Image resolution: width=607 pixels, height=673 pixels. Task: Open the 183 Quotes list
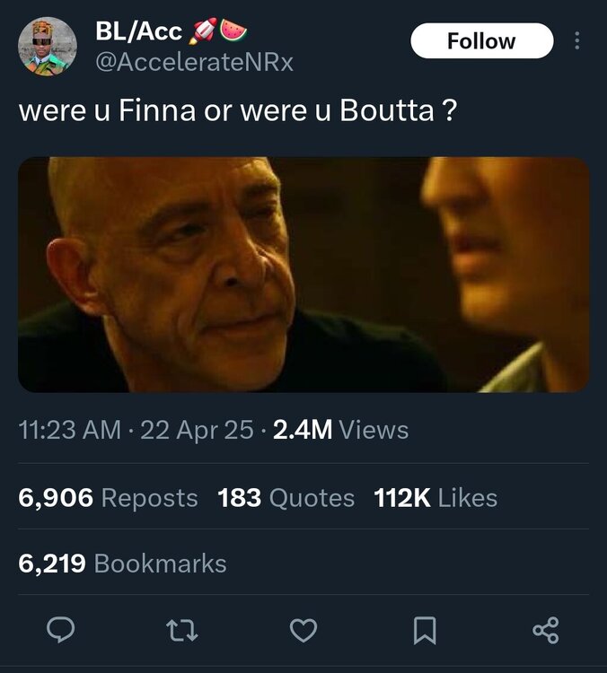(286, 498)
